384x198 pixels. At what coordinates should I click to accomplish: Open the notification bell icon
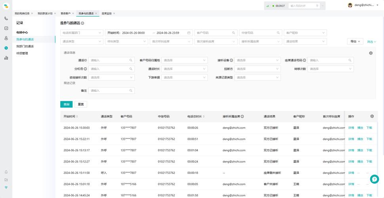pos(6,172)
